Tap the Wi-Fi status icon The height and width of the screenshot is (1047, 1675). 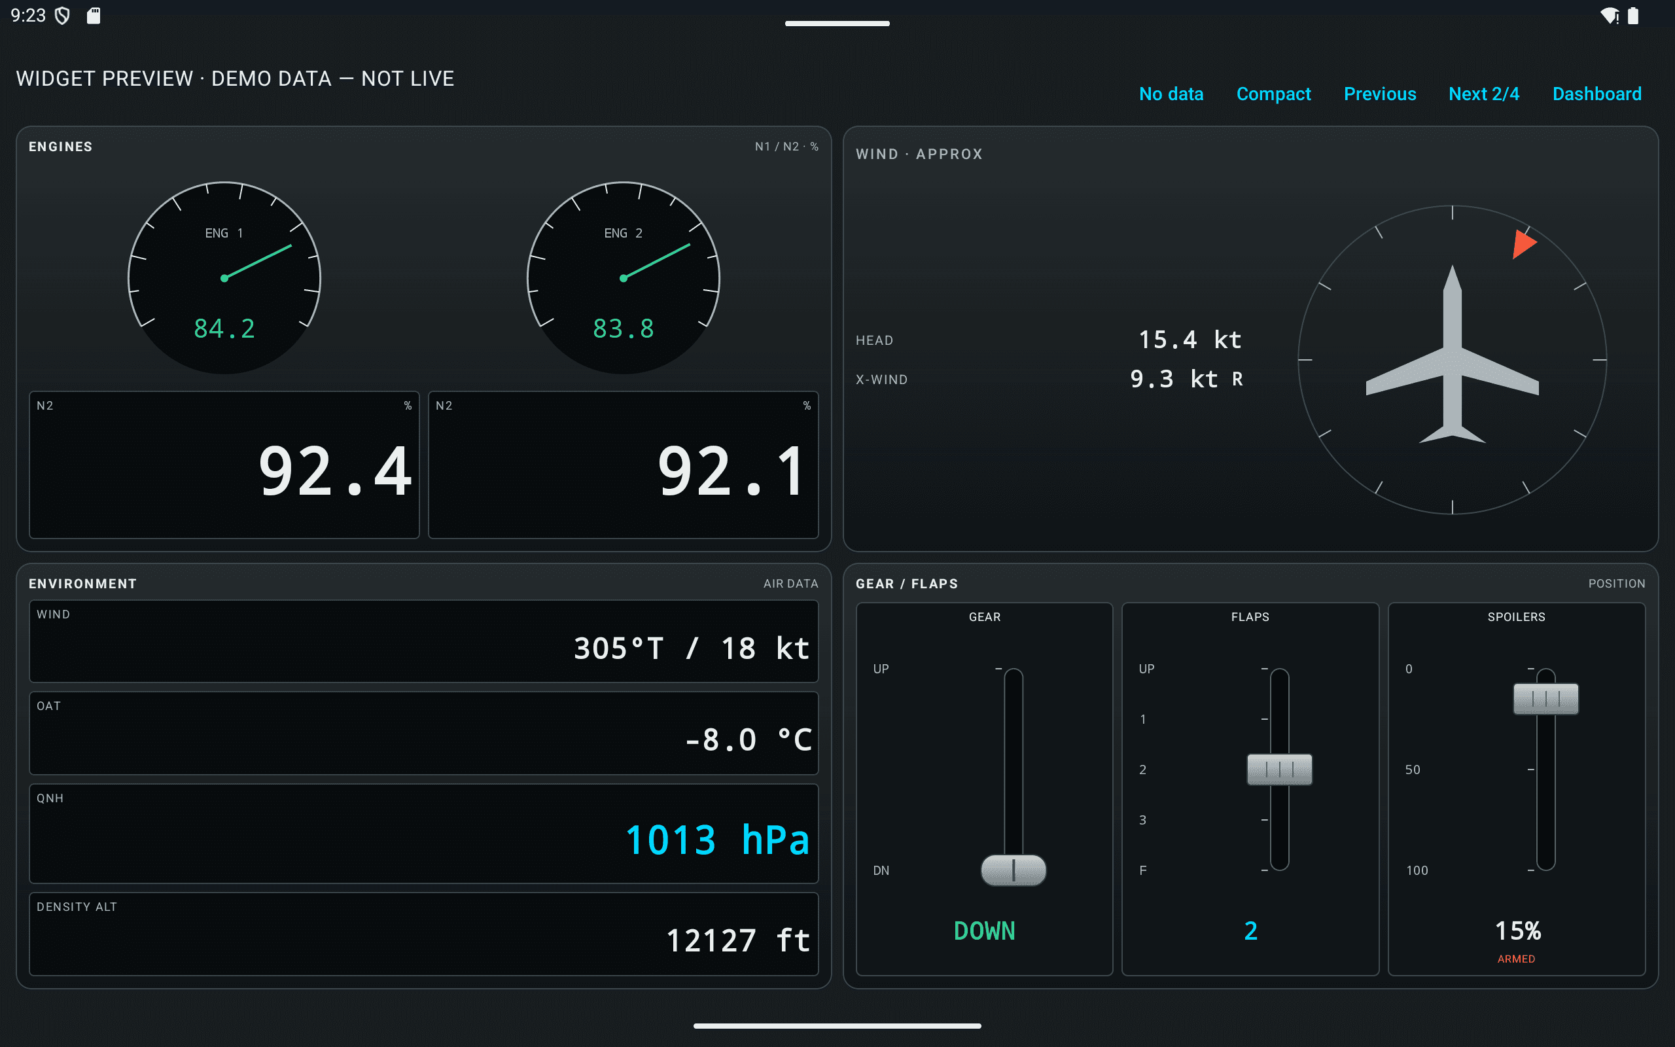(x=1610, y=15)
